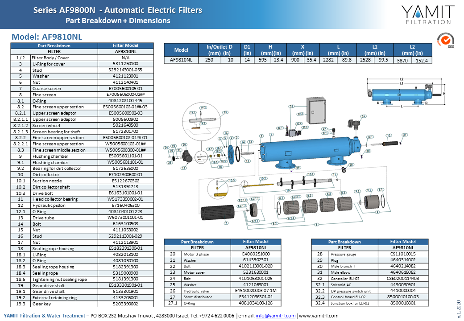Click the 'U-Ring for cover' part name
The image size is (464, 321).
click(x=49, y=64)
